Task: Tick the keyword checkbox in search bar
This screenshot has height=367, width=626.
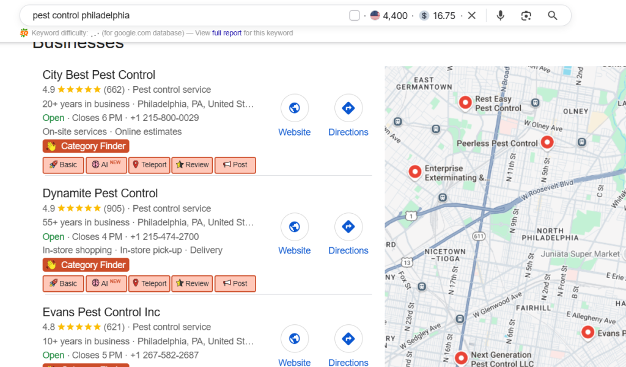Action: (354, 15)
